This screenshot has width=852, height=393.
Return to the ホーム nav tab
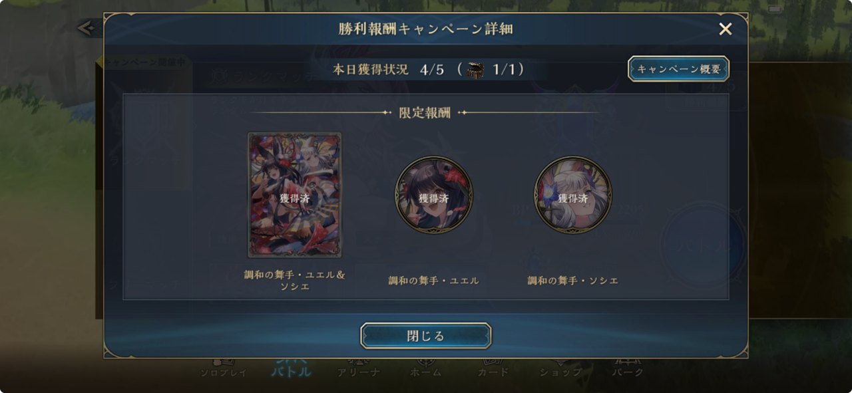click(x=426, y=372)
